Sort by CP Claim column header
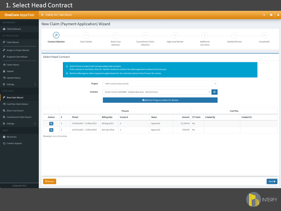 [197, 117]
